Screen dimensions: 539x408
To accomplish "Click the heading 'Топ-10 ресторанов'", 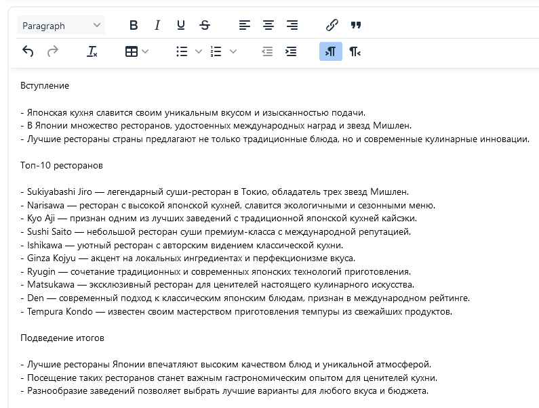I will (62, 165).
